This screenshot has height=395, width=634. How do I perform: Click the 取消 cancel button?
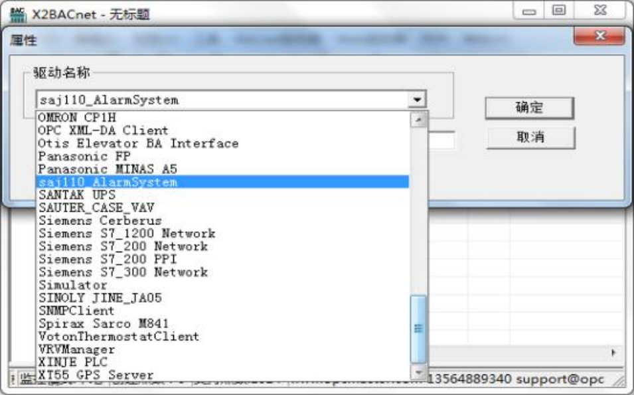click(530, 137)
